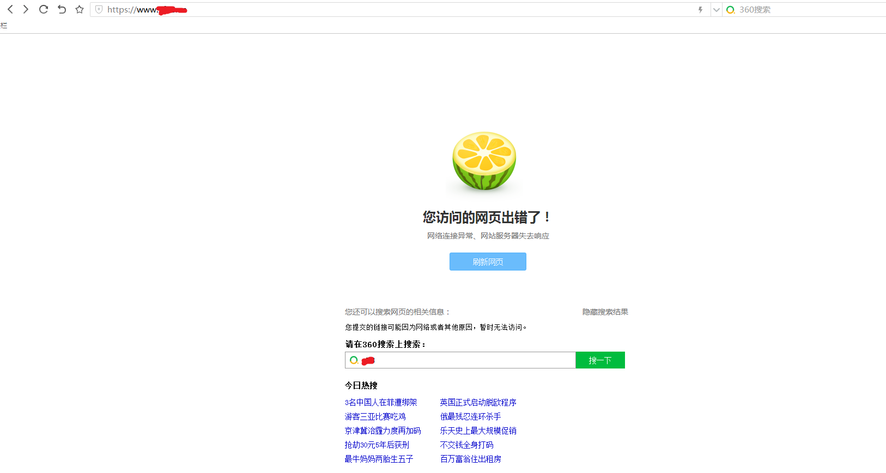Click the heading 您访问的网页出错了！
The image size is (886, 473).
(487, 217)
